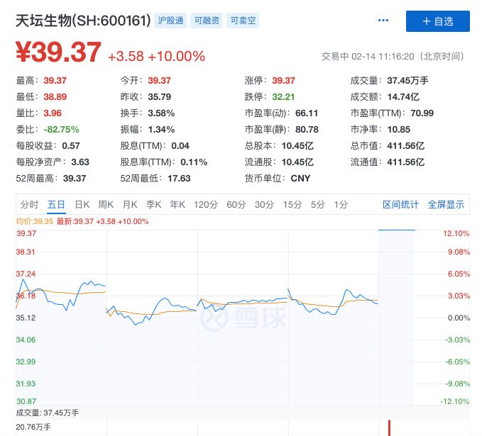Viewport: 482px width, 436px height.
Task: Click 跌停 value 32.21
Action: click(x=283, y=97)
